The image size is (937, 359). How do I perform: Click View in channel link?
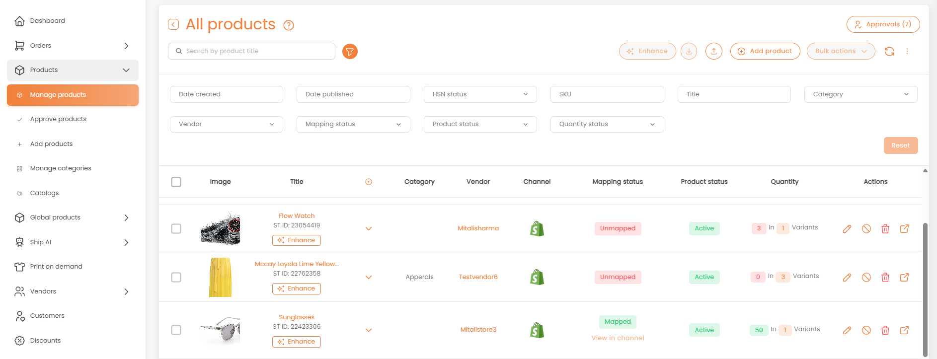click(618, 338)
